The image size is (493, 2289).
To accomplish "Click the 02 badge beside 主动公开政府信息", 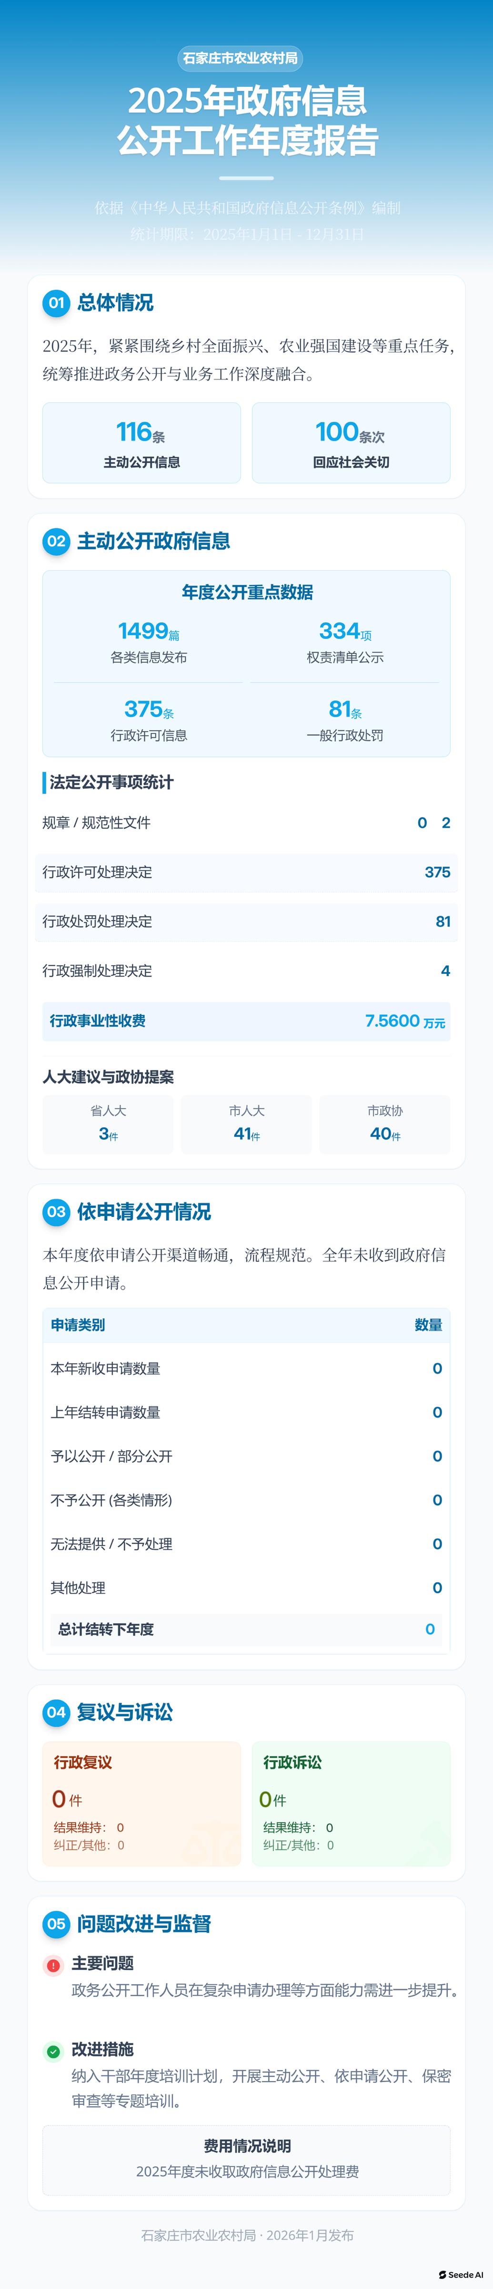I will pyautogui.click(x=56, y=541).
